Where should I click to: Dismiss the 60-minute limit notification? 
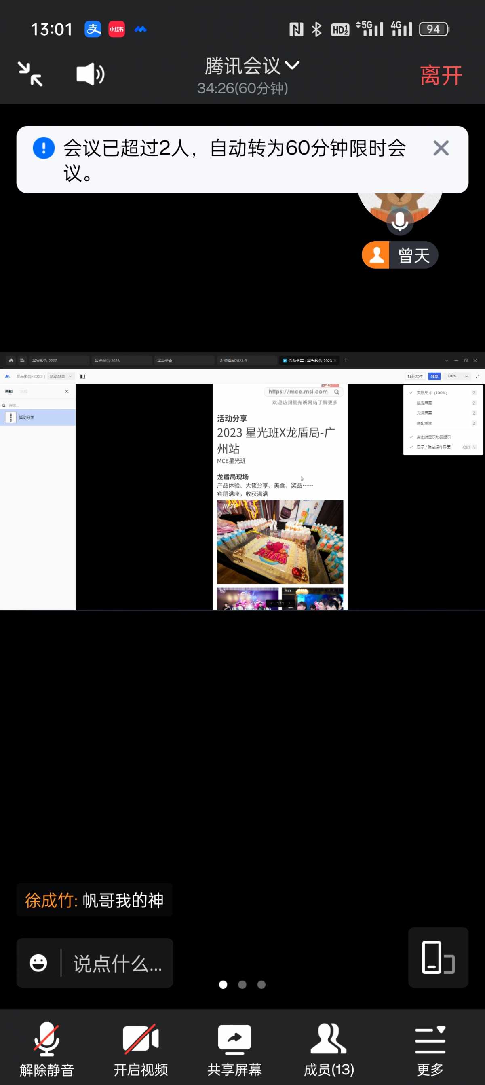(x=441, y=148)
